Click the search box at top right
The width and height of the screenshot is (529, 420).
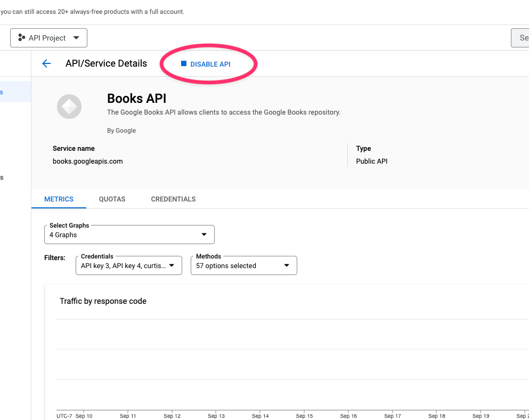coord(520,38)
